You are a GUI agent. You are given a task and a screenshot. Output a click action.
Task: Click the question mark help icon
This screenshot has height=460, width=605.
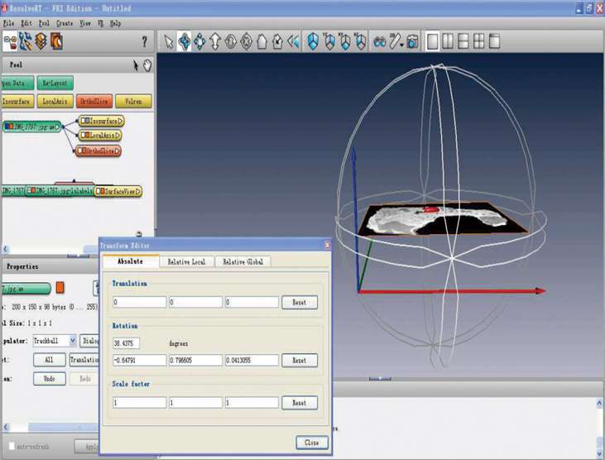click(145, 42)
